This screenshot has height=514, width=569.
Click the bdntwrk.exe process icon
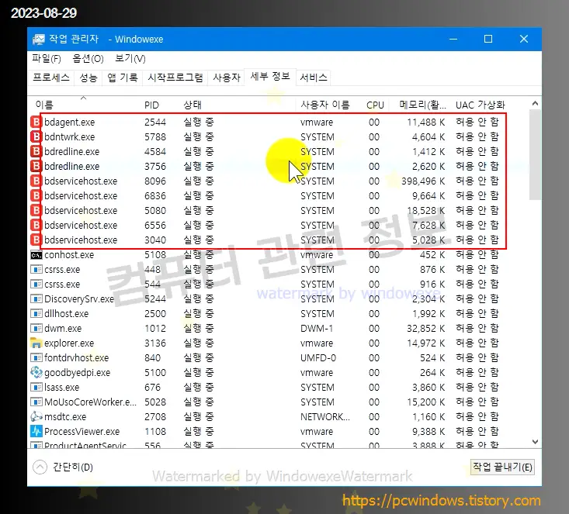[x=36, y=136]
